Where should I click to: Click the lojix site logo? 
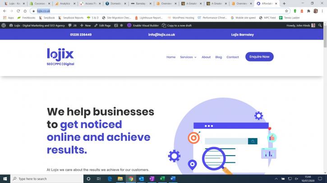click(60, 57)
